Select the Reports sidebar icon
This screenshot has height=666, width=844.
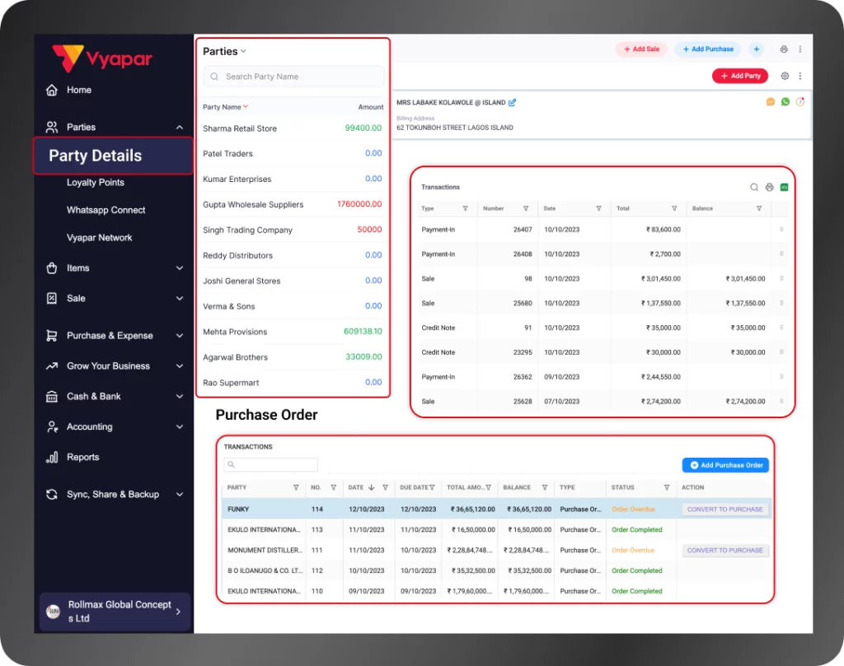pos(53,457)
